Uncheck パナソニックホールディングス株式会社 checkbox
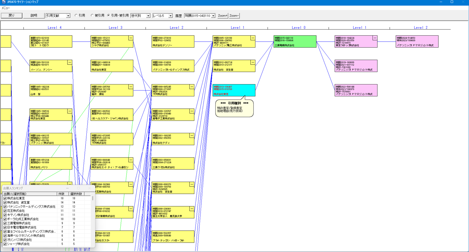 coord(5,207)
